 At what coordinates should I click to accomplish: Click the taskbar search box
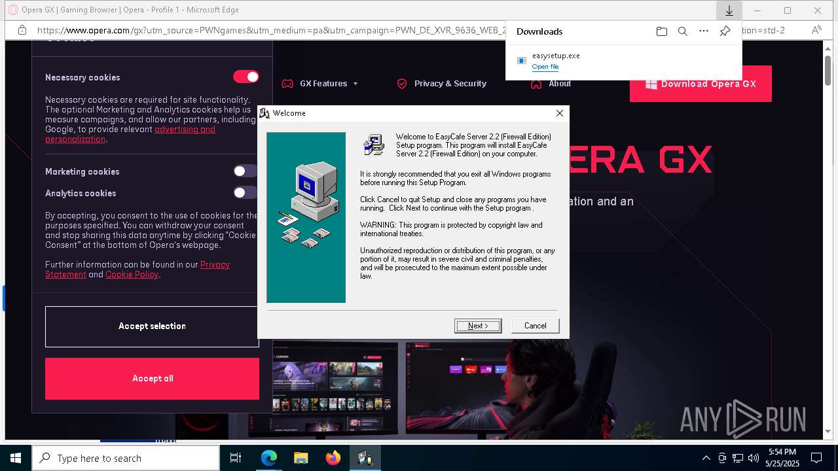[126, 458]
